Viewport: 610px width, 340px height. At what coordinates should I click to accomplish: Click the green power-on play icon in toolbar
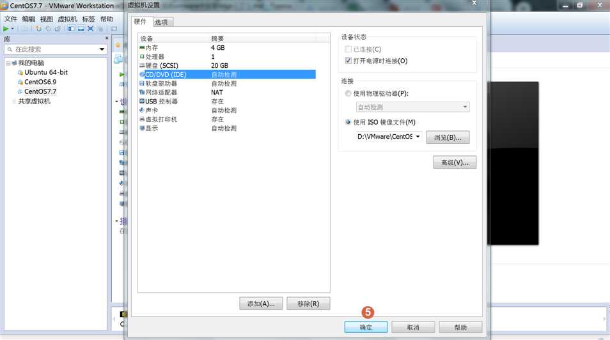pyautogui.click(x=6, y=29)
